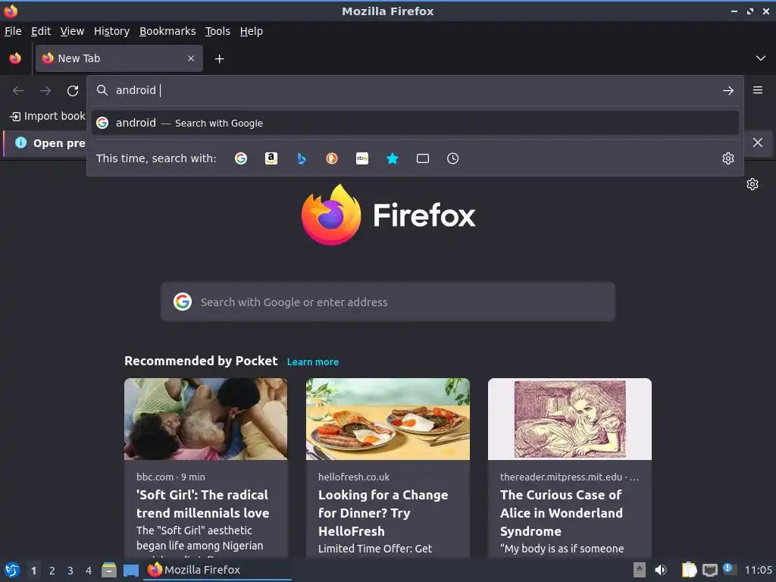Open a new tab with plus button
The width and height of the screenshot is (776, 582).
219,59
